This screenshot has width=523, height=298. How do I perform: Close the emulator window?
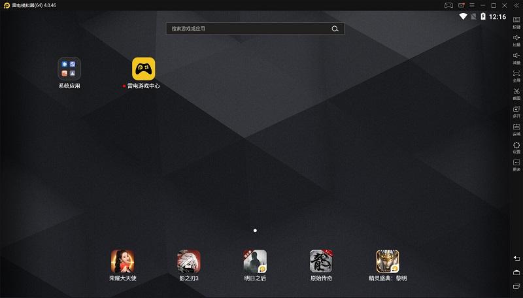[x=505, y=5]
